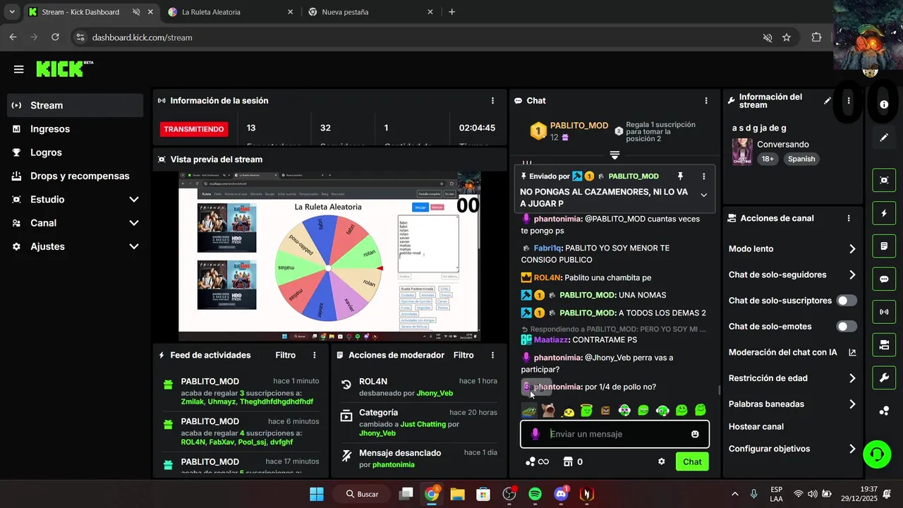Toggle Chat de solo-emotes

[x=847, y=327]
